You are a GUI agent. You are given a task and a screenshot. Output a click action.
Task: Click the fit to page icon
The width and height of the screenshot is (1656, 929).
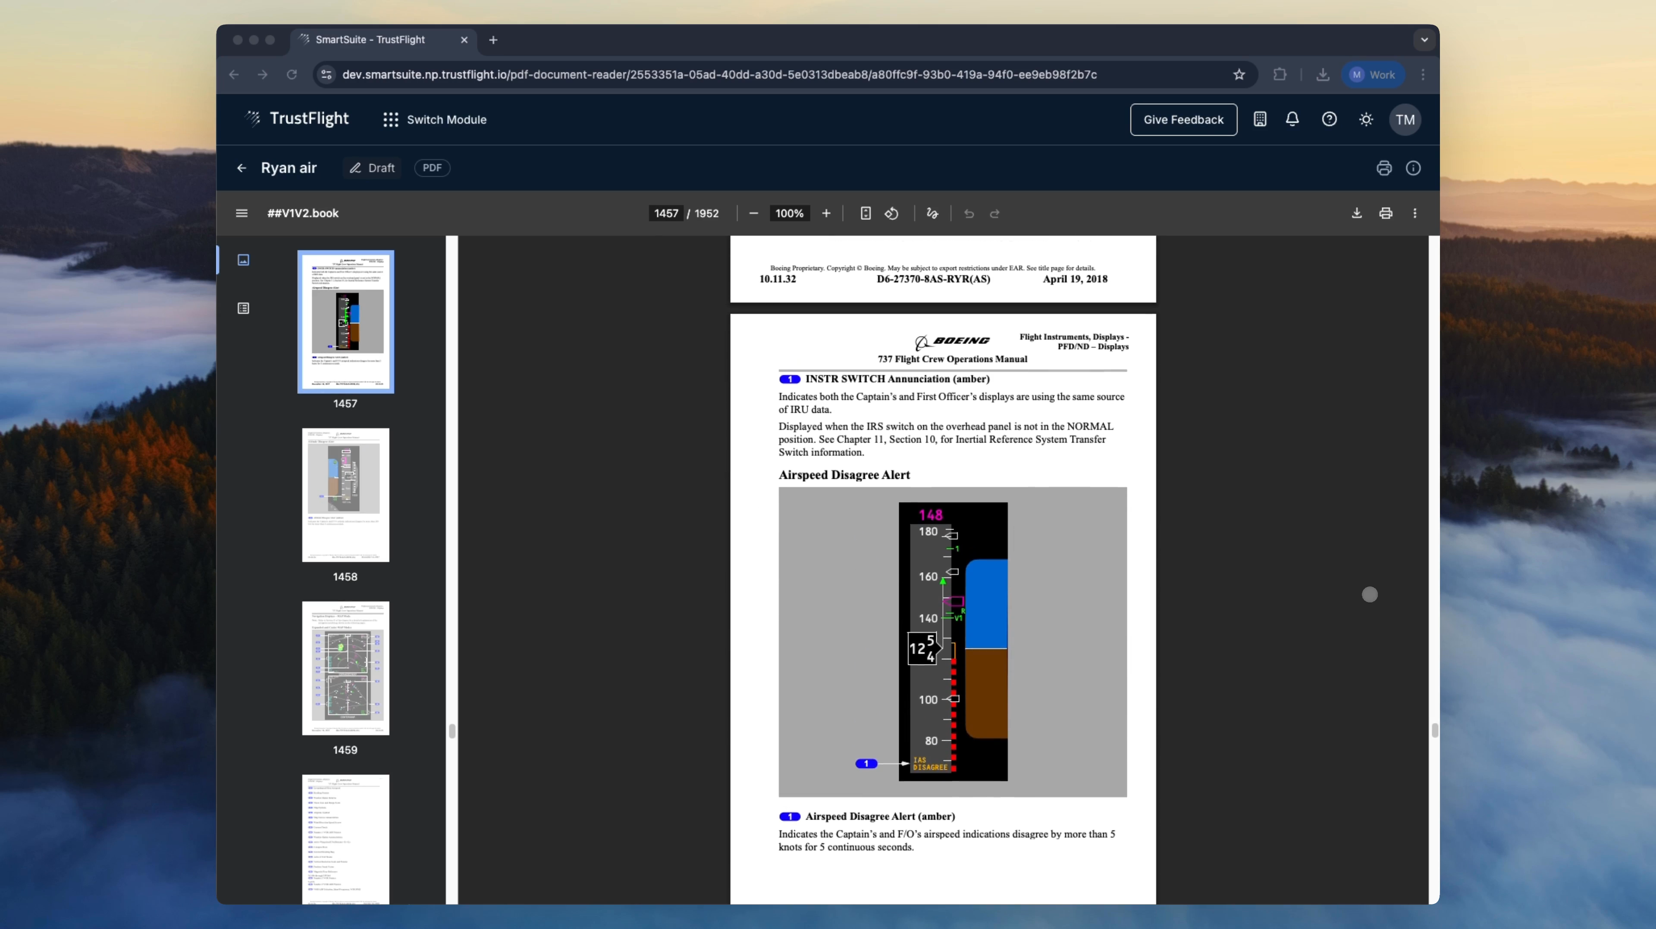(x=865, y=213)
